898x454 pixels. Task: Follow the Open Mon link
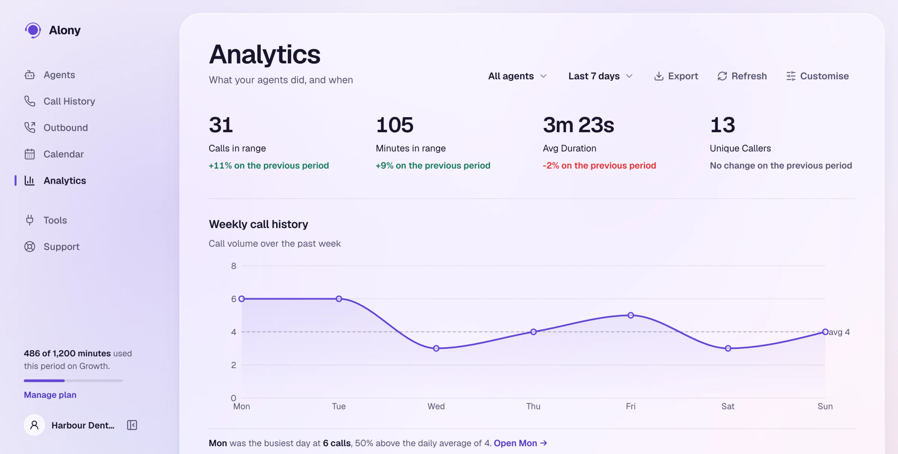point(520,443)
